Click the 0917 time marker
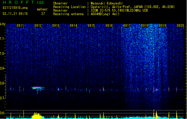This screenshot has width=187, height=119. [127, 26]
